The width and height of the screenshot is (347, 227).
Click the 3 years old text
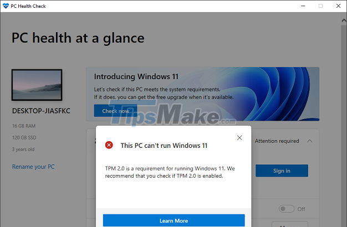tap(23, 149)
